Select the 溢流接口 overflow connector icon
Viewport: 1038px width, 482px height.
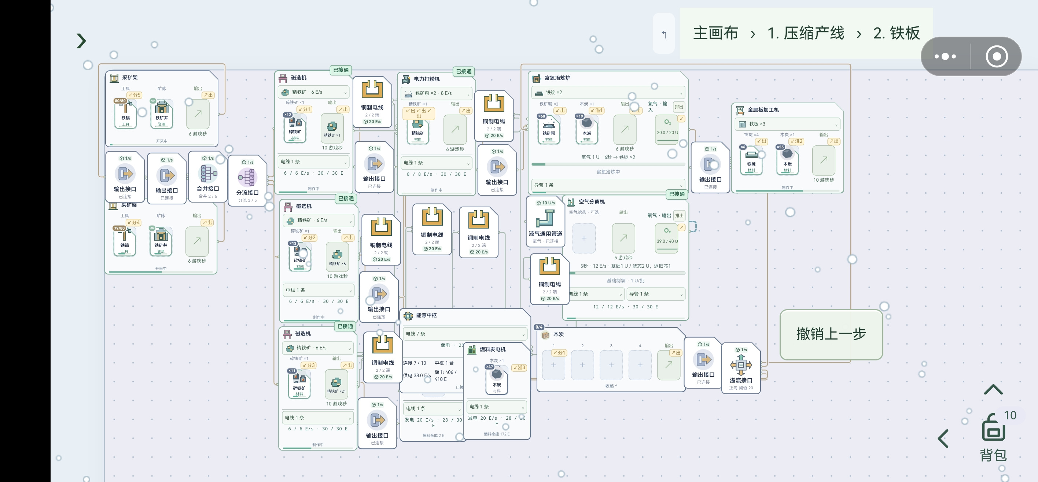point(741,365)
